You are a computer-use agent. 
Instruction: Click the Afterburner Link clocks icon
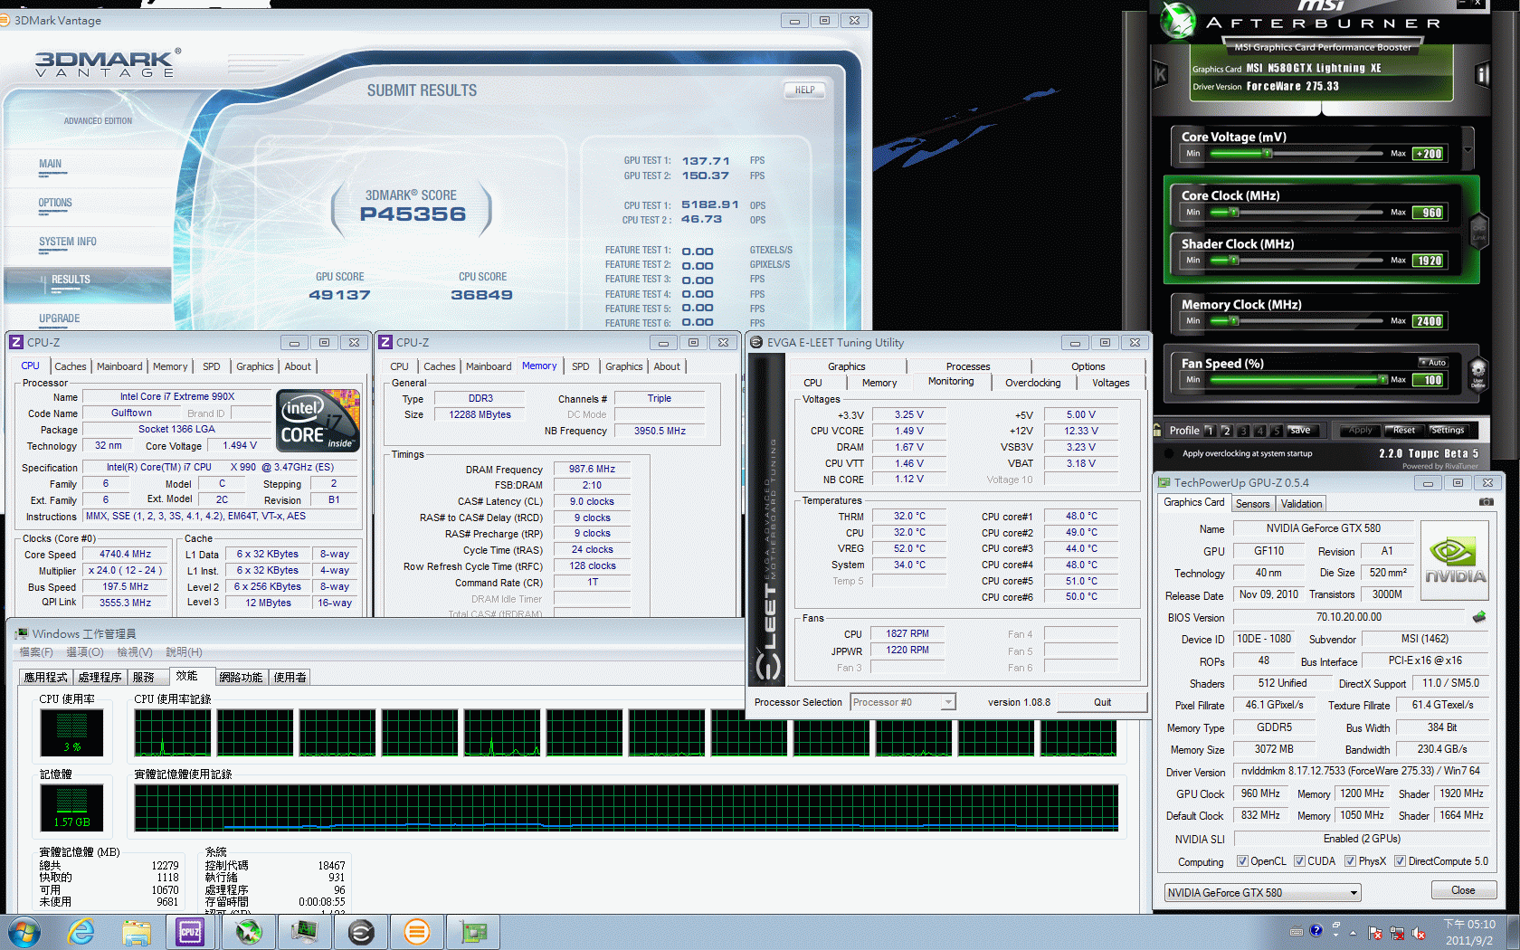[1479, 232]
